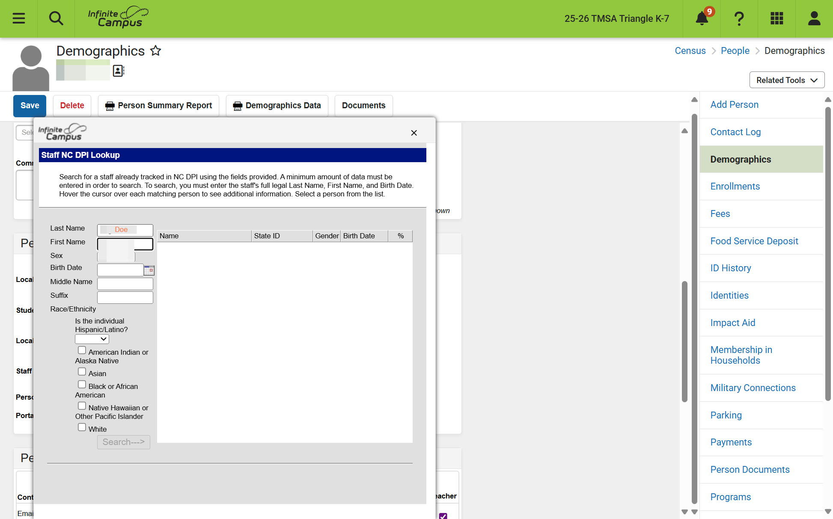Click the Delete button
The height and width of the screenshot is (519, 833).
[x=72, y=106]
